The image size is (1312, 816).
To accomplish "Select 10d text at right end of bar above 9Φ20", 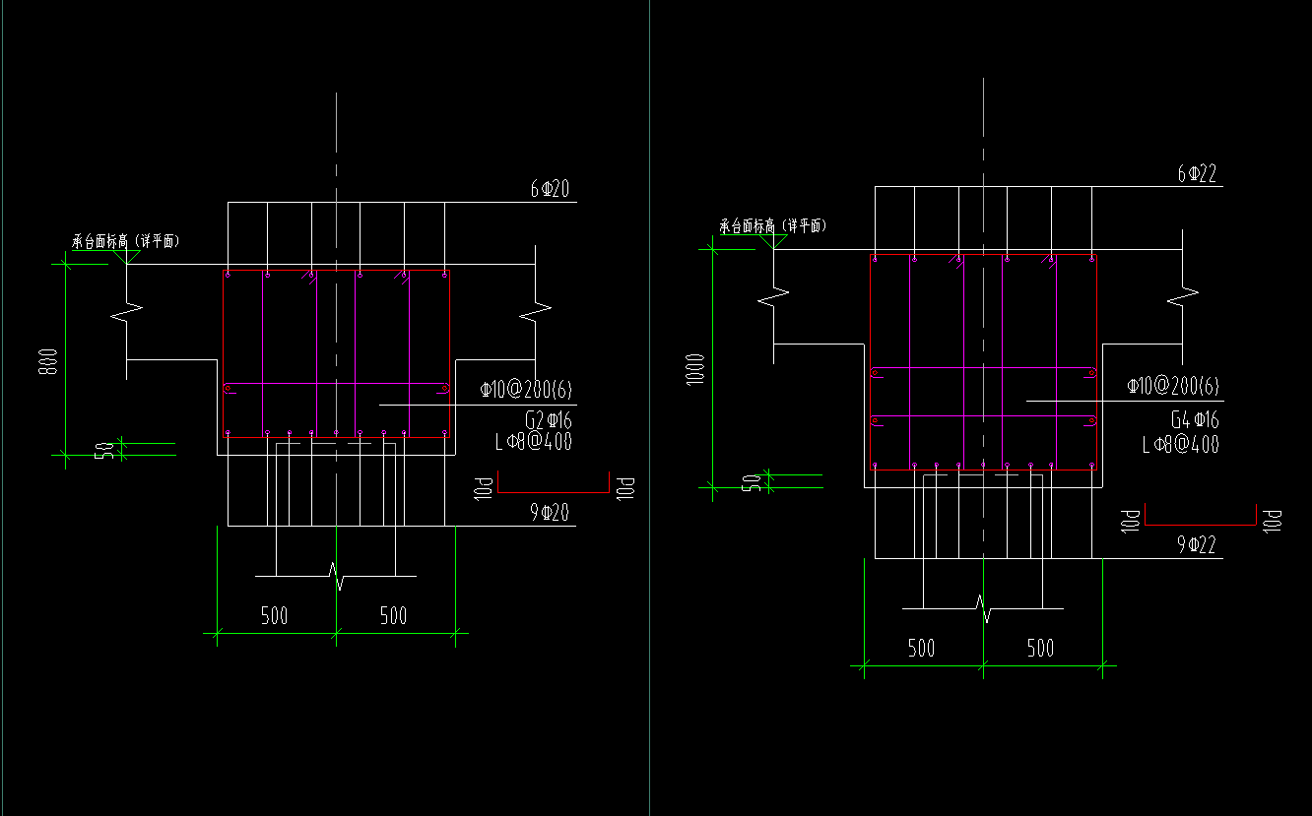I will click(624, 488).
